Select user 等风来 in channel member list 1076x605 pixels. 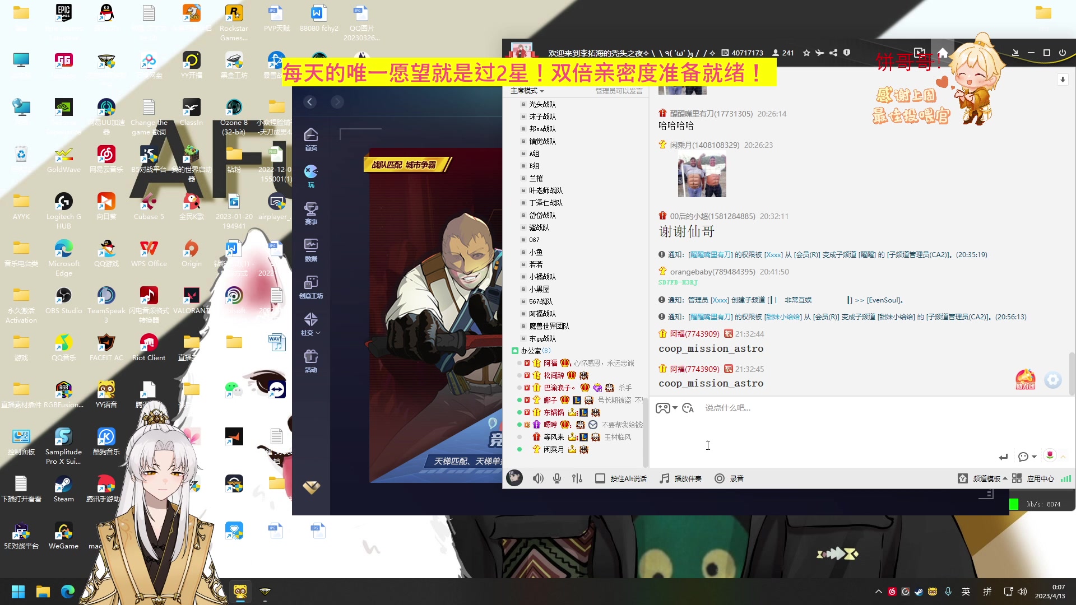point(554,437)
